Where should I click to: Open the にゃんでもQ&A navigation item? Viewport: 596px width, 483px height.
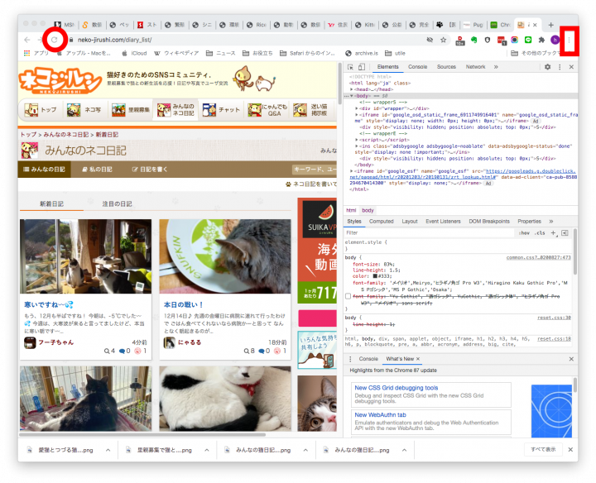tap(267, 110)
